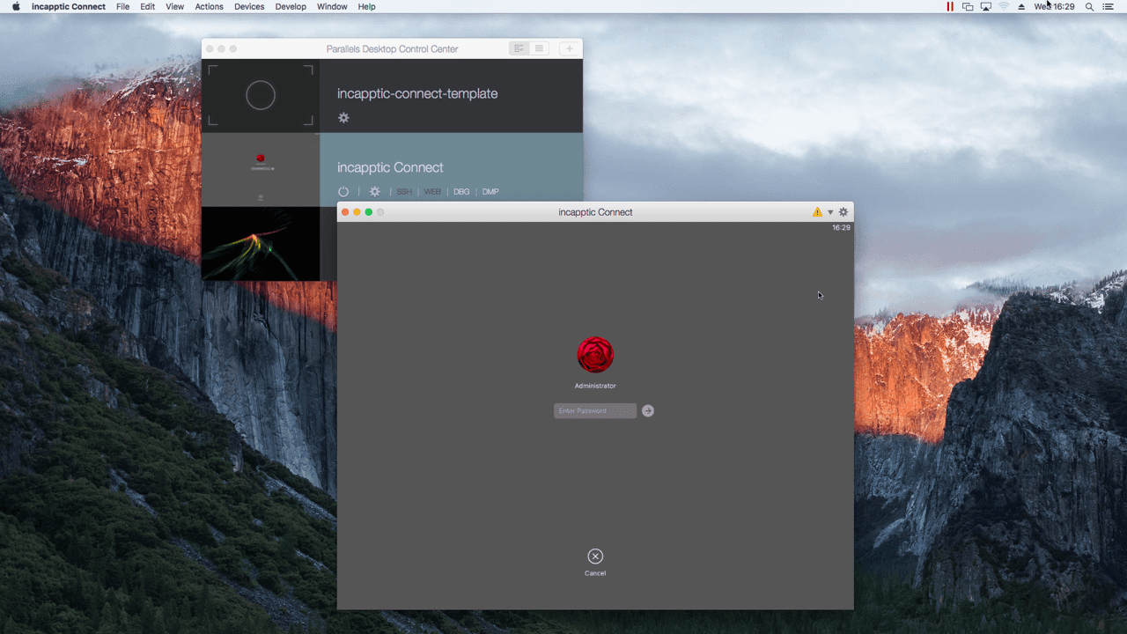Image resolution: width=1127 pixels, height=634 pixels.
Task: Click DMP link in Control Center
Action: (490, 192)
